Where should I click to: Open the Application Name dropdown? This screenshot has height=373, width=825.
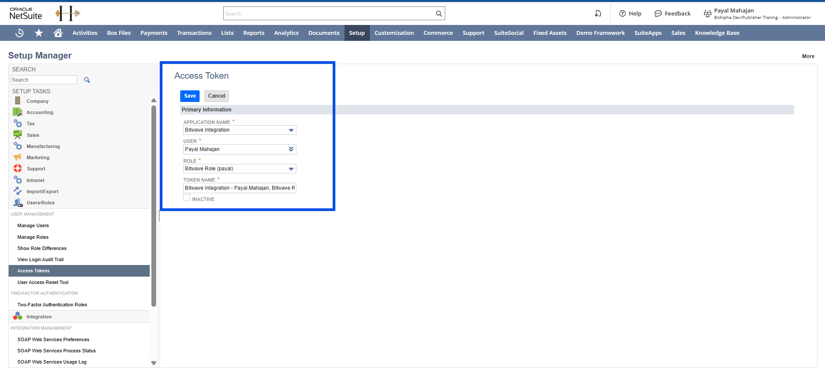[291, 130]
